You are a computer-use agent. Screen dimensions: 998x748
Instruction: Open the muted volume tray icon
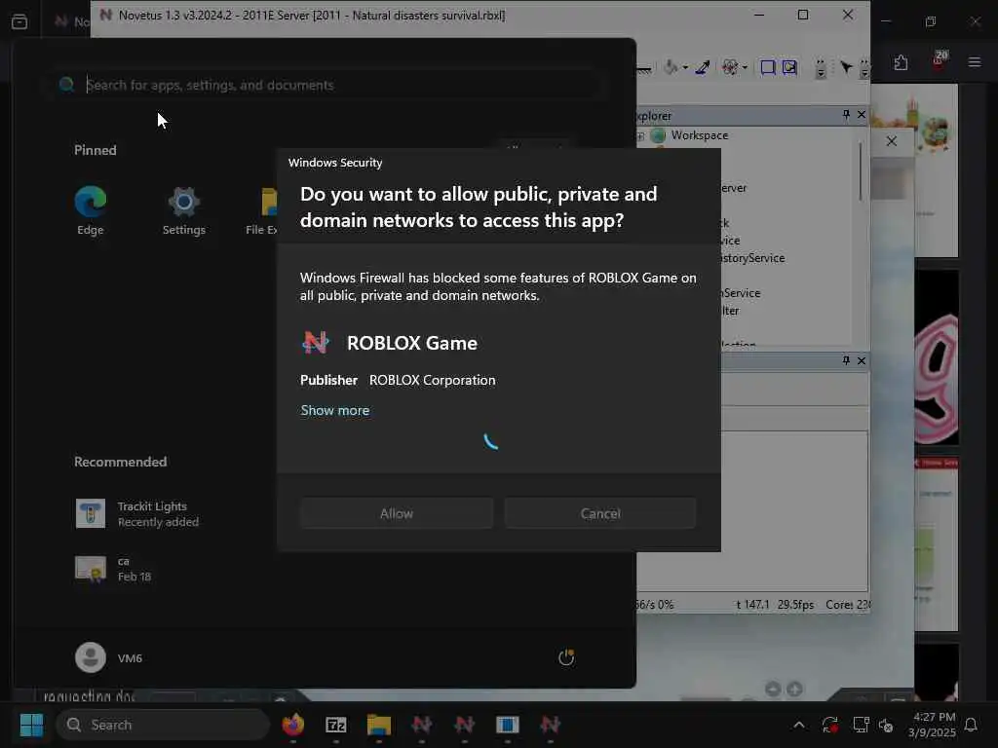pos(886,725)
